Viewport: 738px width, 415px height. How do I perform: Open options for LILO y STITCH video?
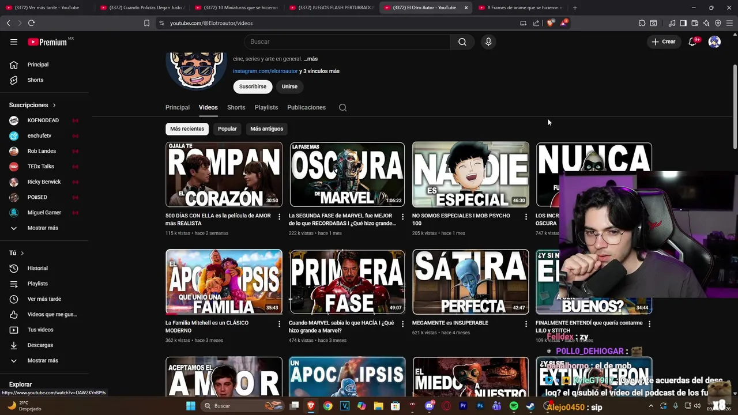click(649, 324)
